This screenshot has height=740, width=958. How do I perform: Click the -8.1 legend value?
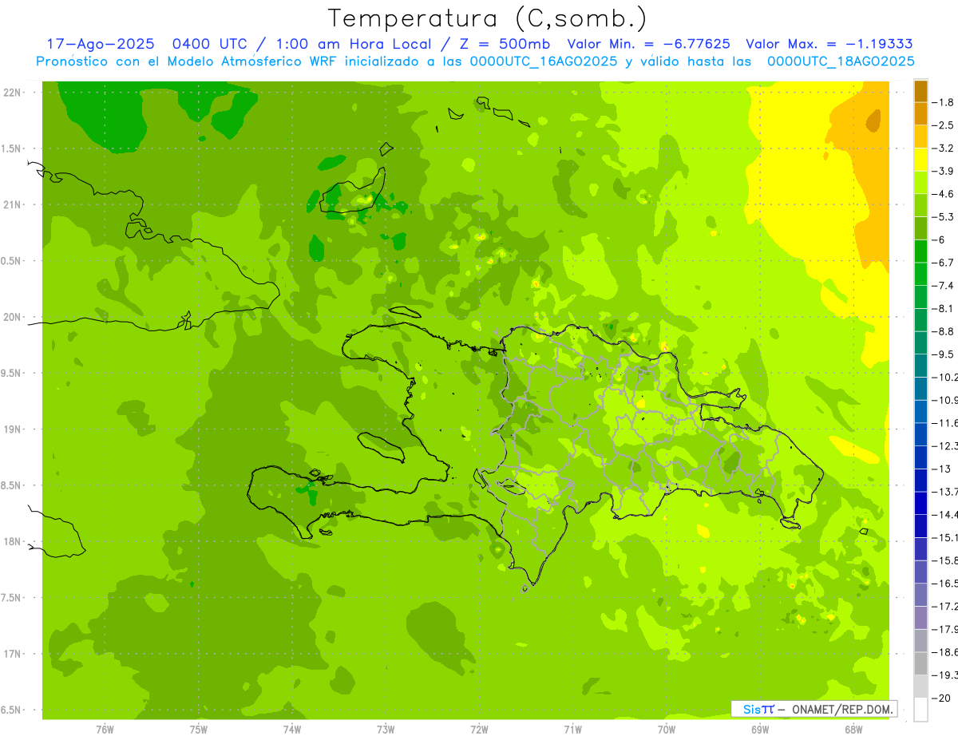(944, 308)
